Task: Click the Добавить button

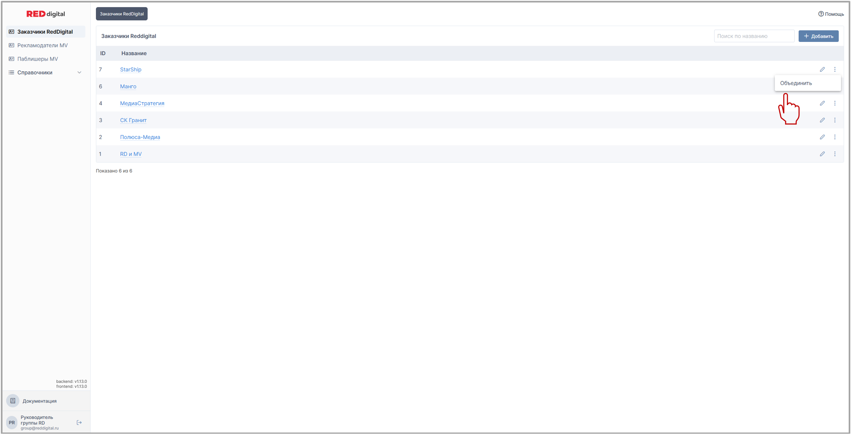Action: point(818,36)
